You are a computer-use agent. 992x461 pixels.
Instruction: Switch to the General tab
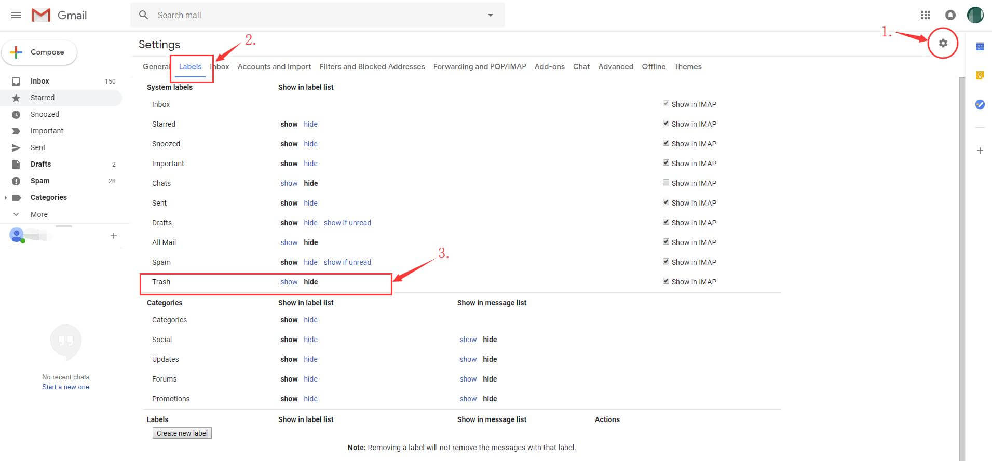[x=156, y=66]
